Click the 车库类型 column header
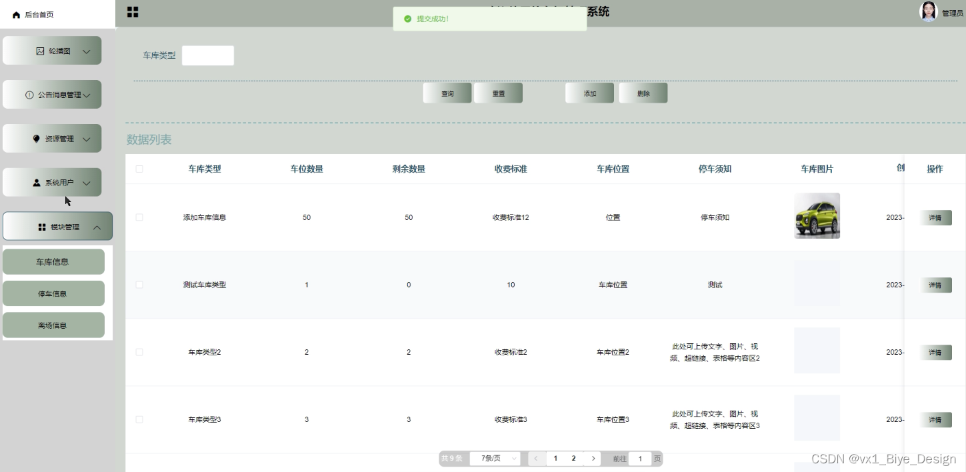The height and width of the screenshot is (472, 966). (205, 169)
